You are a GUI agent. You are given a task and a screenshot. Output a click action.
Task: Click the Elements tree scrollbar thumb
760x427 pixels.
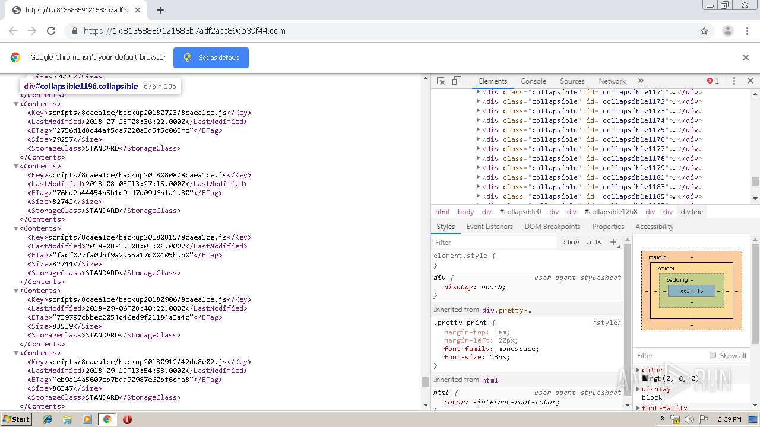coord(755,181)
